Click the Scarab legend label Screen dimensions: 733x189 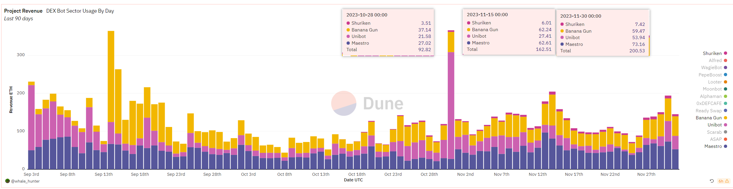pos(714,132)
